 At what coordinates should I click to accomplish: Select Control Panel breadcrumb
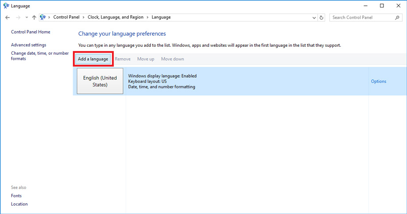click(x=66, y=17)
